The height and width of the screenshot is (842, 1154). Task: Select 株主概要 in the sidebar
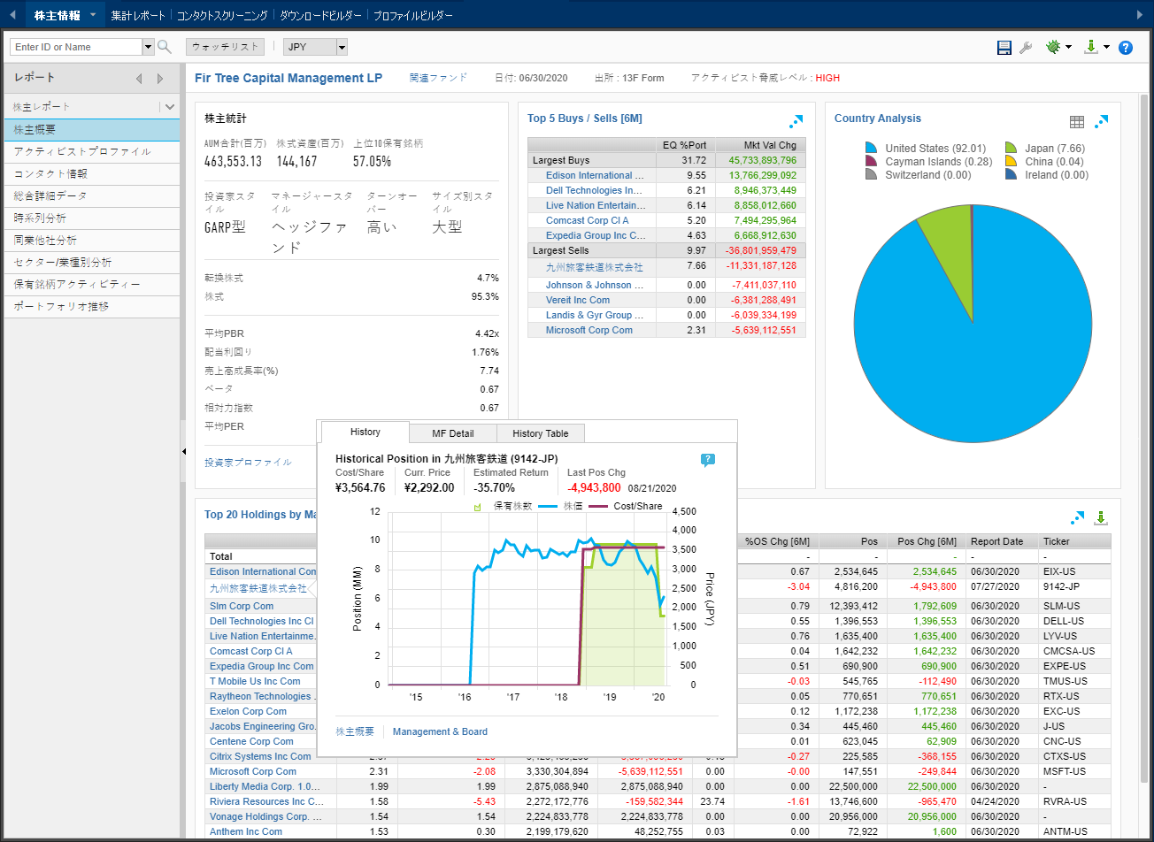(92, 129)
